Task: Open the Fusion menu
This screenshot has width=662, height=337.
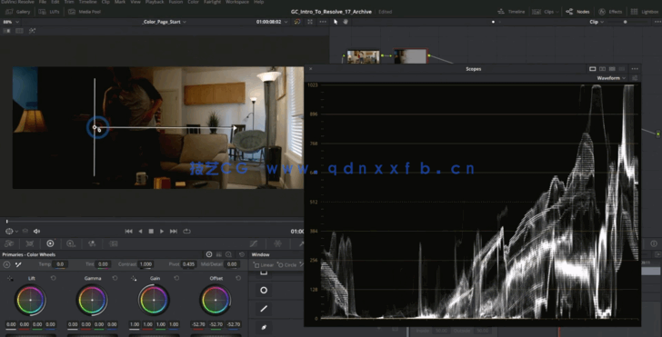Action: coord(176,2)
